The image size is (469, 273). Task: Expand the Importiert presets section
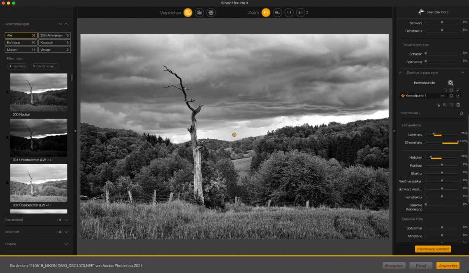(66, 232)
